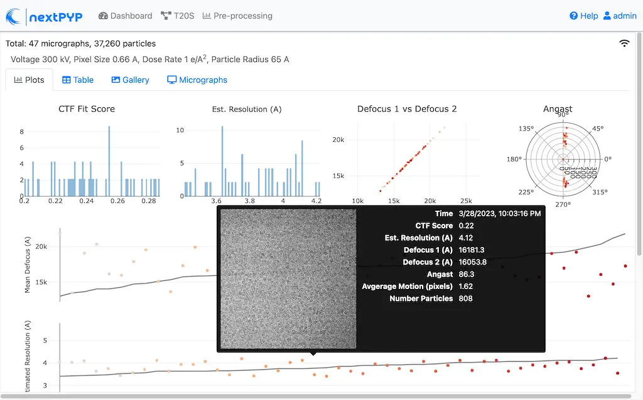Viewport: 643px width, 400px height.
Task: Select Pre-processing in the navigation bar
Action: tap(237, 15)
